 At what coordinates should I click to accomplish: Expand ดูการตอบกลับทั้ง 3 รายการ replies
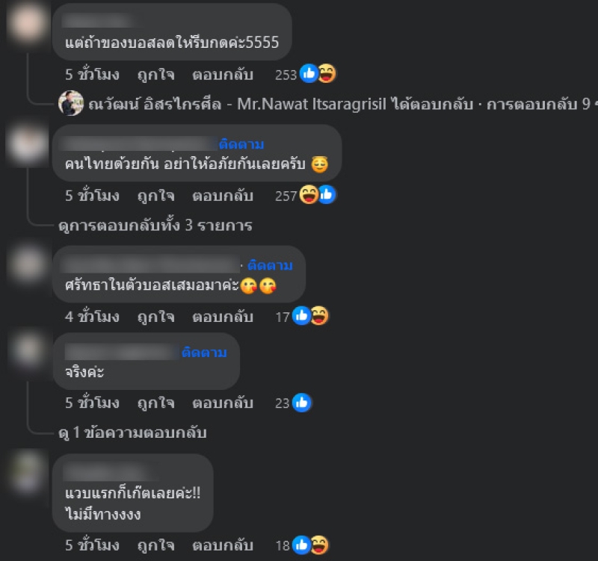[155, 226]
